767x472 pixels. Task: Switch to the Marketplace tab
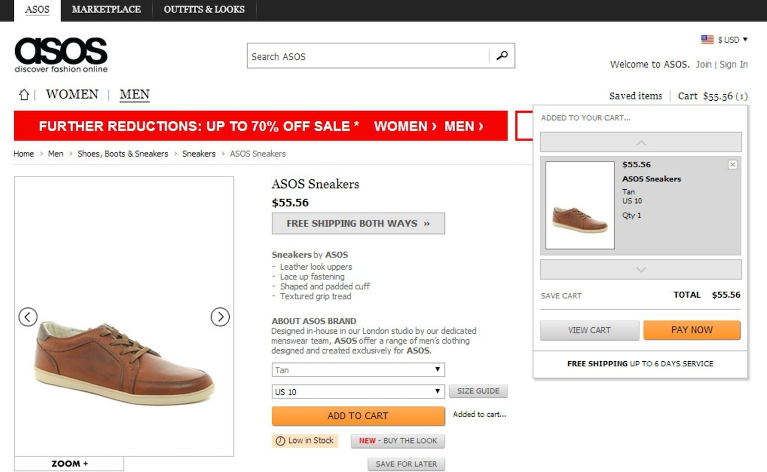pyautogui.click(x=106, y=9)
